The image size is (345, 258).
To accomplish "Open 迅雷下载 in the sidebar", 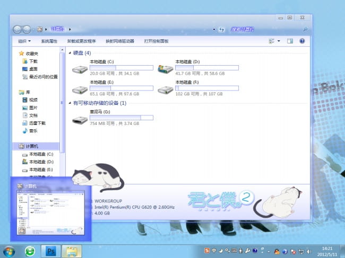I will (37, 123).
